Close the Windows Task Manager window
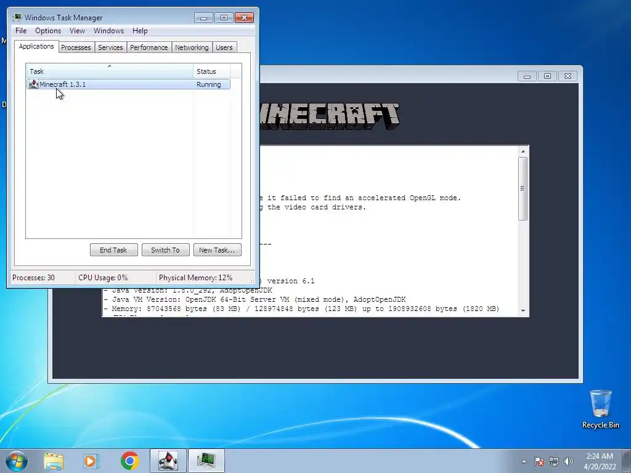This screenshot has height=473, width=631. point(244,18)
